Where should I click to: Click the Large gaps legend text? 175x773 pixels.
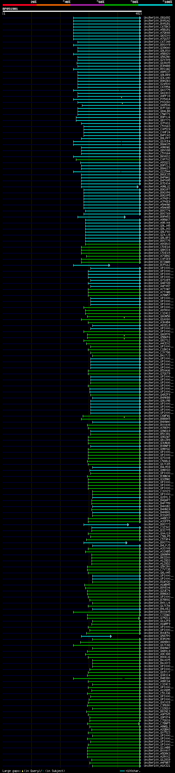click(11, 771)
